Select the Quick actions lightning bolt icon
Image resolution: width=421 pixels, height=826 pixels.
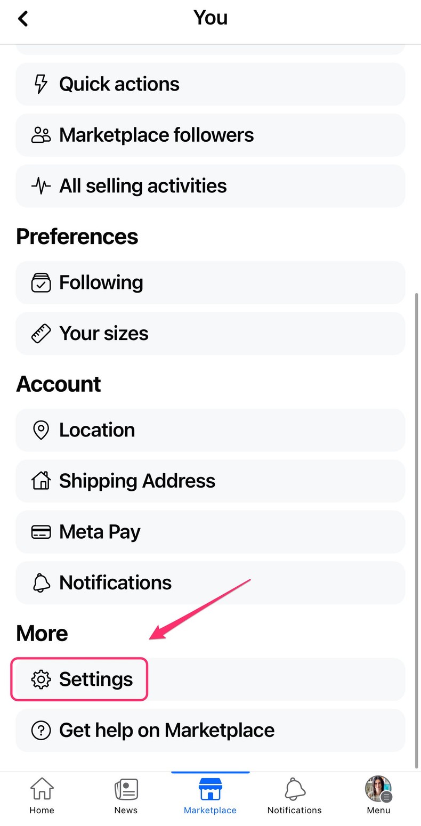coord(41,83)
